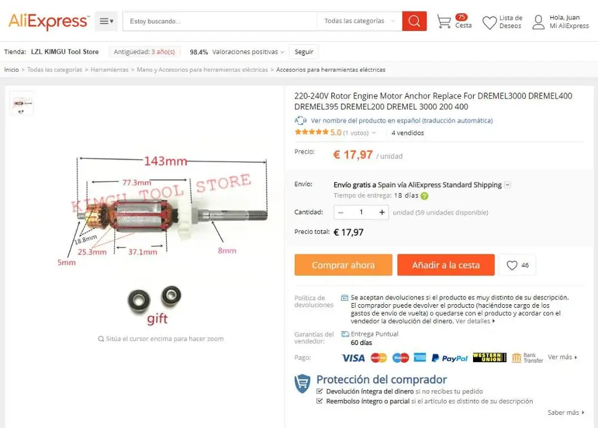Viewport: 598px width, 428px height.
Task: Click the Comprar ahora button
Action: tap(343, 265)
